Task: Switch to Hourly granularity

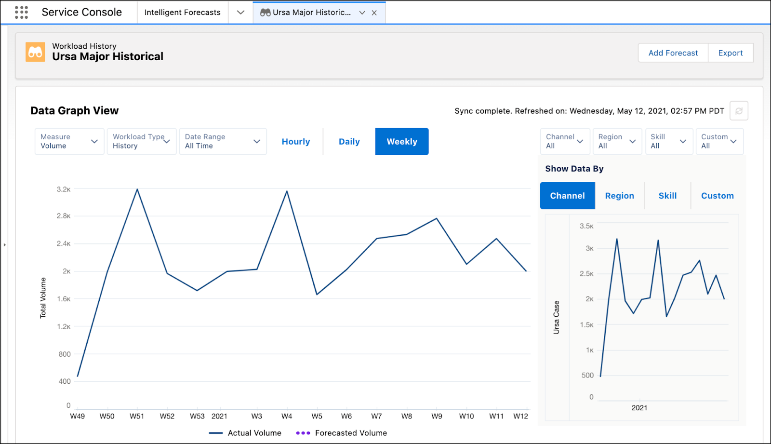Action: 296,142
